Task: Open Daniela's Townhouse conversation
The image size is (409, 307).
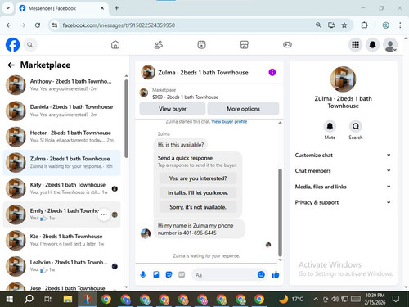Action: [61, 111]
